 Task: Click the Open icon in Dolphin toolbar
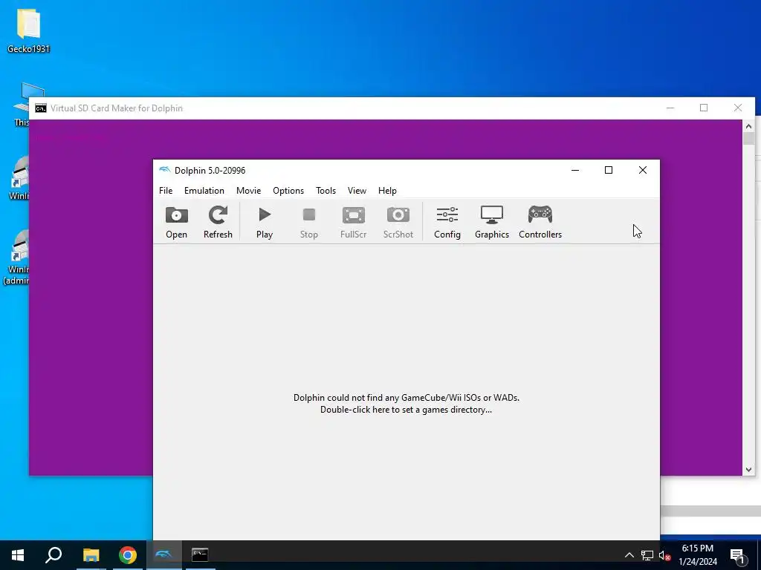[x=176, y=223]
